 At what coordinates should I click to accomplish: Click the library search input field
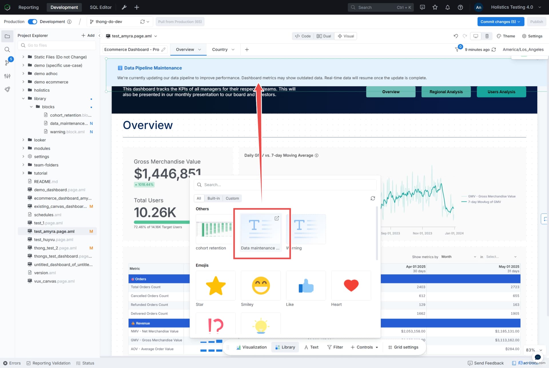285,185
